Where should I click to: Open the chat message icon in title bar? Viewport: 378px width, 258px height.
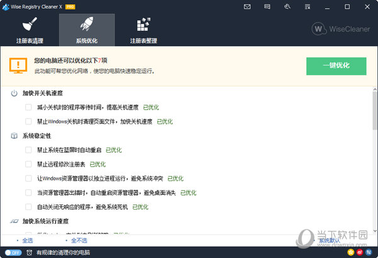coord(267,7)
